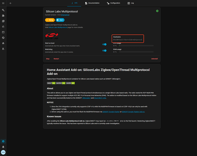
Task: Open the puzzle piece add-ons icon
Action: point(3,16)
